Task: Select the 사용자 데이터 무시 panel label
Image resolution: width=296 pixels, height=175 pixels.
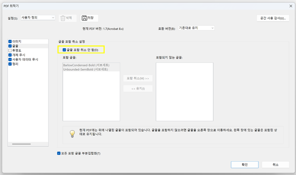Action: tap(25, 59)
